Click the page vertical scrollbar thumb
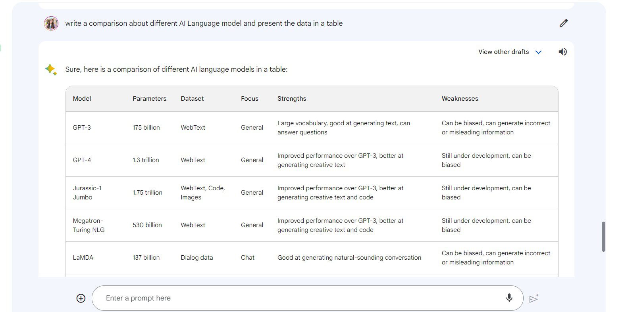Viewport: 626px width, 312px height. tap(603, 237)
